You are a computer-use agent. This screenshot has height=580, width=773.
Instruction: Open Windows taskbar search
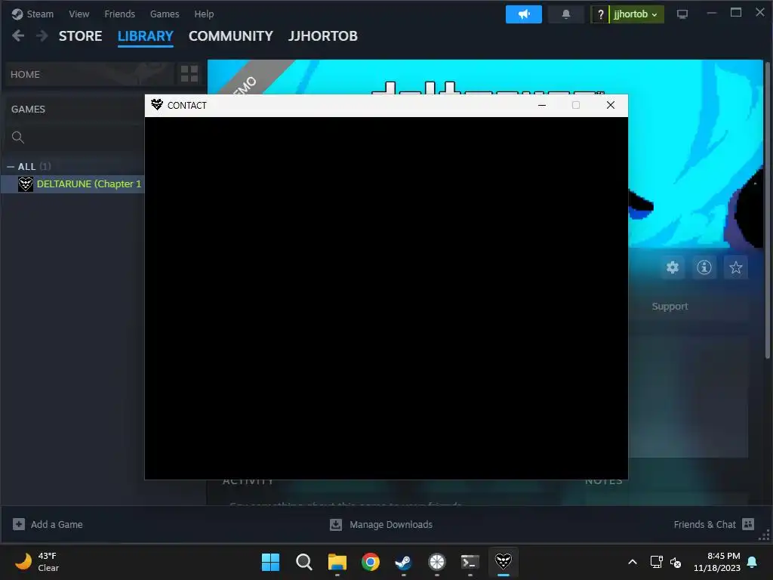coord(303,562)
